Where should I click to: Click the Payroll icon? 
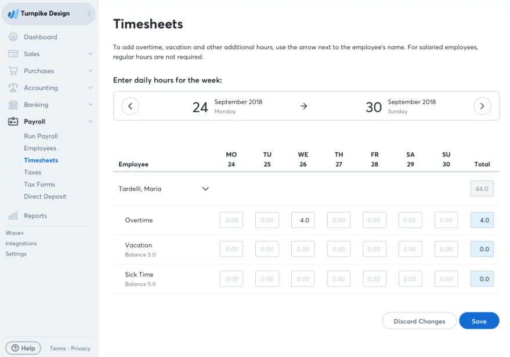[13, 121]
